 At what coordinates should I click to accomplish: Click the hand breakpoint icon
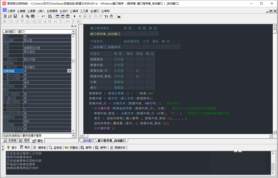[x=111, y=16]
